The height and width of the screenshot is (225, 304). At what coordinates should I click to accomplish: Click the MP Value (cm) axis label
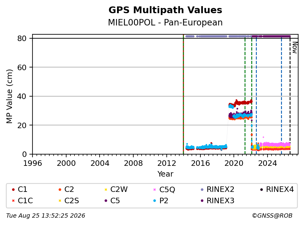tap(9, 96)
